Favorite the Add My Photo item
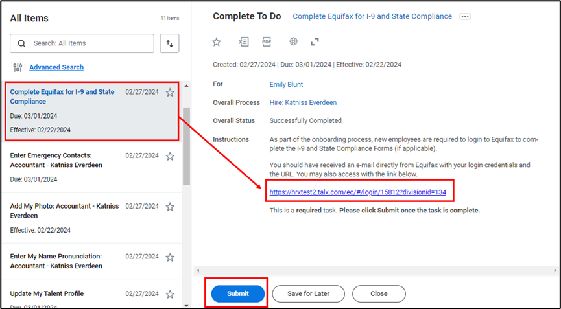The height and width of the screenshot is (309, 561). tap(170, 207)
